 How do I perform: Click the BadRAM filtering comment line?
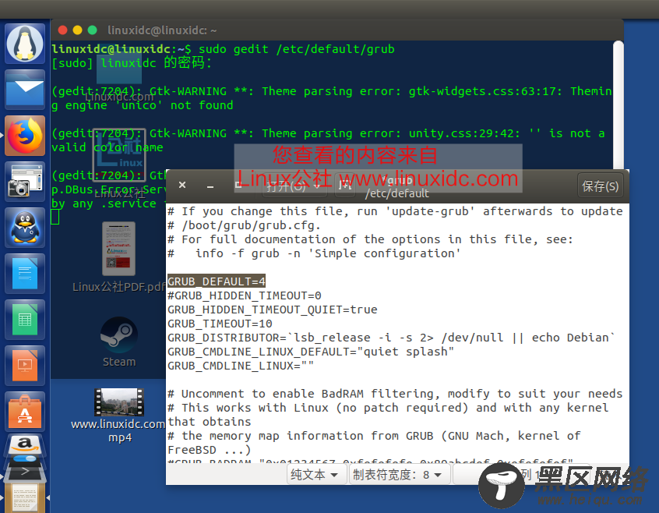395,394
